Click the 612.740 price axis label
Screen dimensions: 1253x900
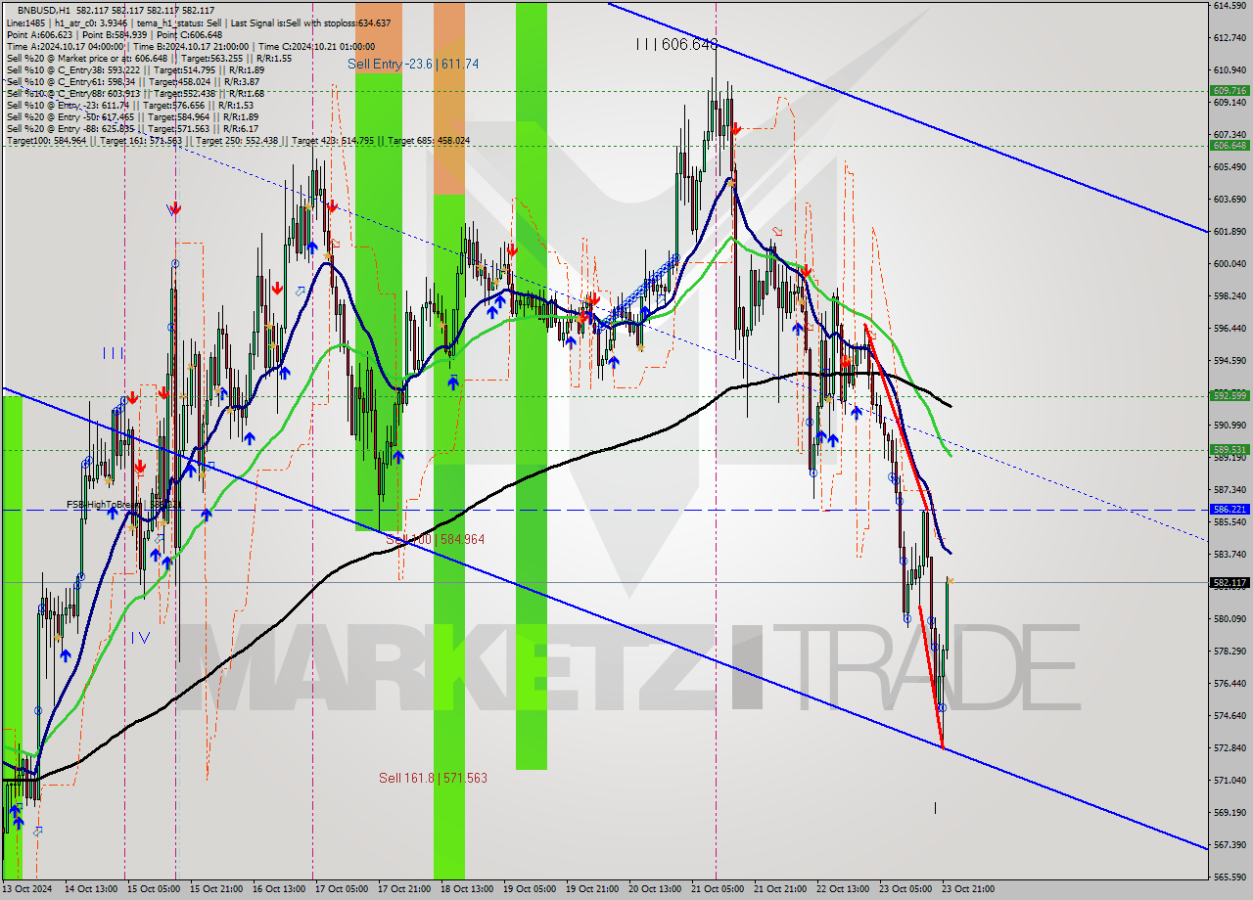pyautogui.click(x=1230, y=37)
